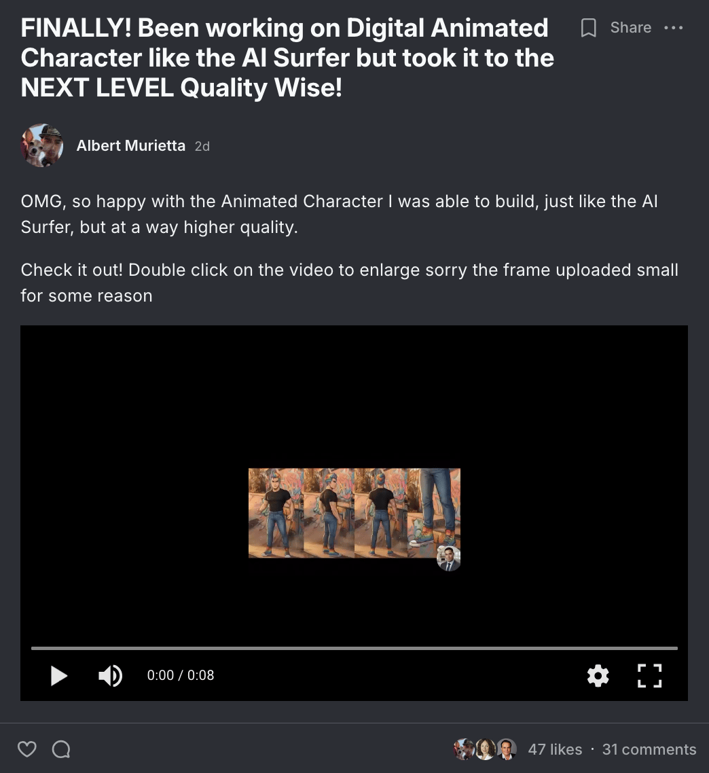The height and width of the screenshot is (773, 709).
Task: Click the video preview thumbnail frame
Action: tap(354, 513)
